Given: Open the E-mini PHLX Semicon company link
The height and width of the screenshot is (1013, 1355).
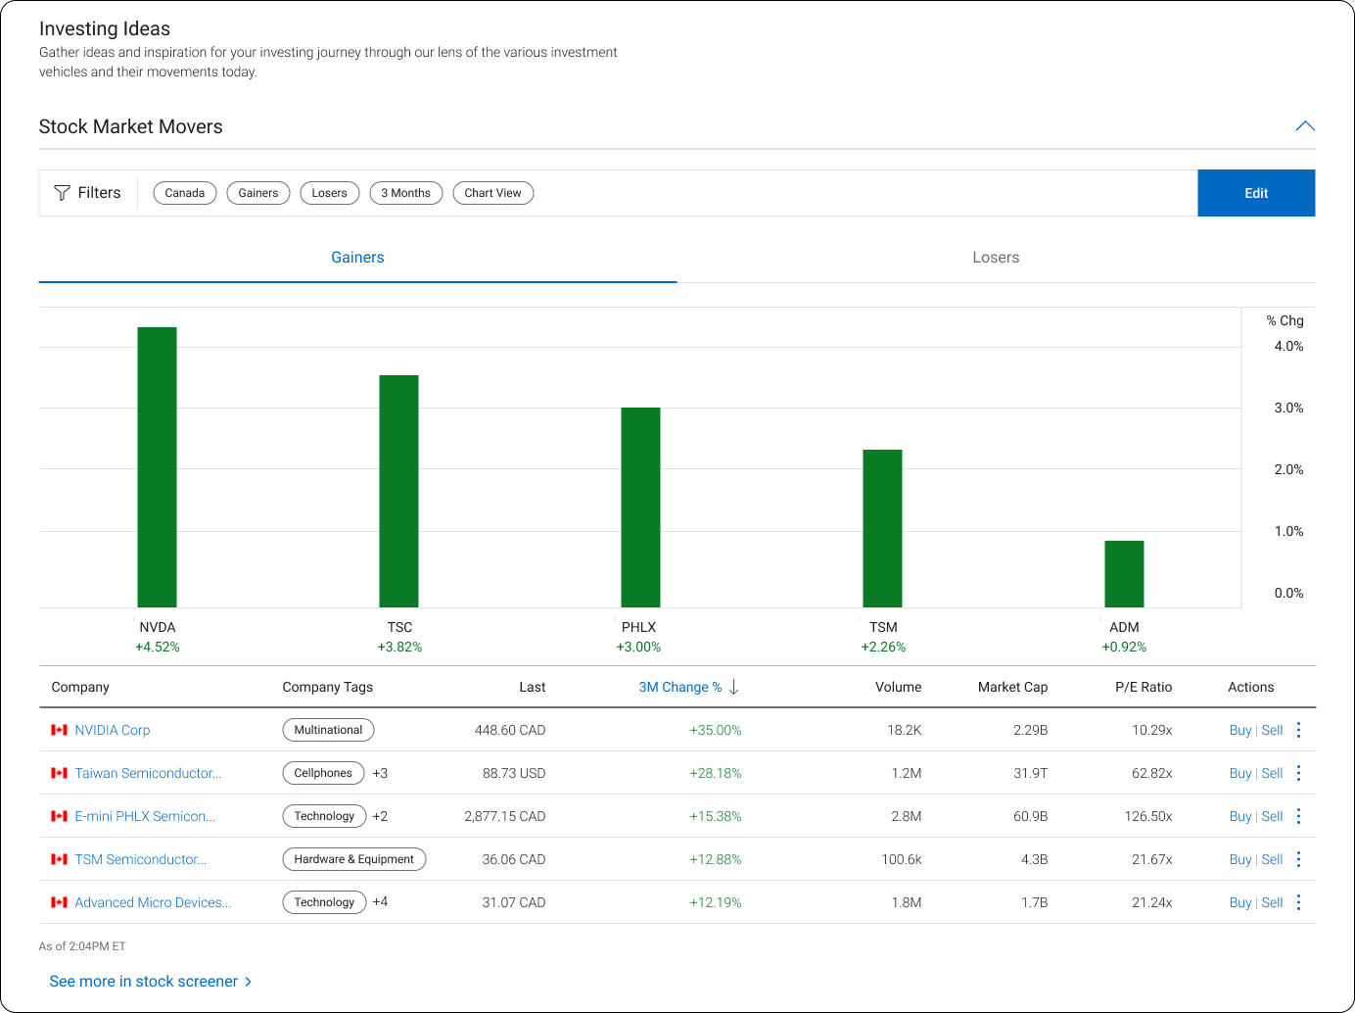Looking at the screenshot, I should 145,816.
